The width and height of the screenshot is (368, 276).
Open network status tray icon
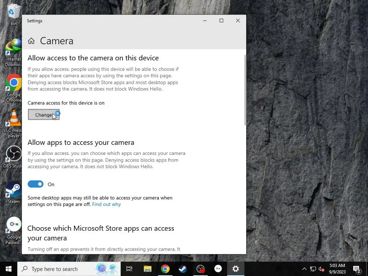(x=313, y=269)
